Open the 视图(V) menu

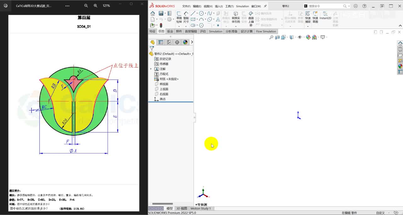(208, 6)
